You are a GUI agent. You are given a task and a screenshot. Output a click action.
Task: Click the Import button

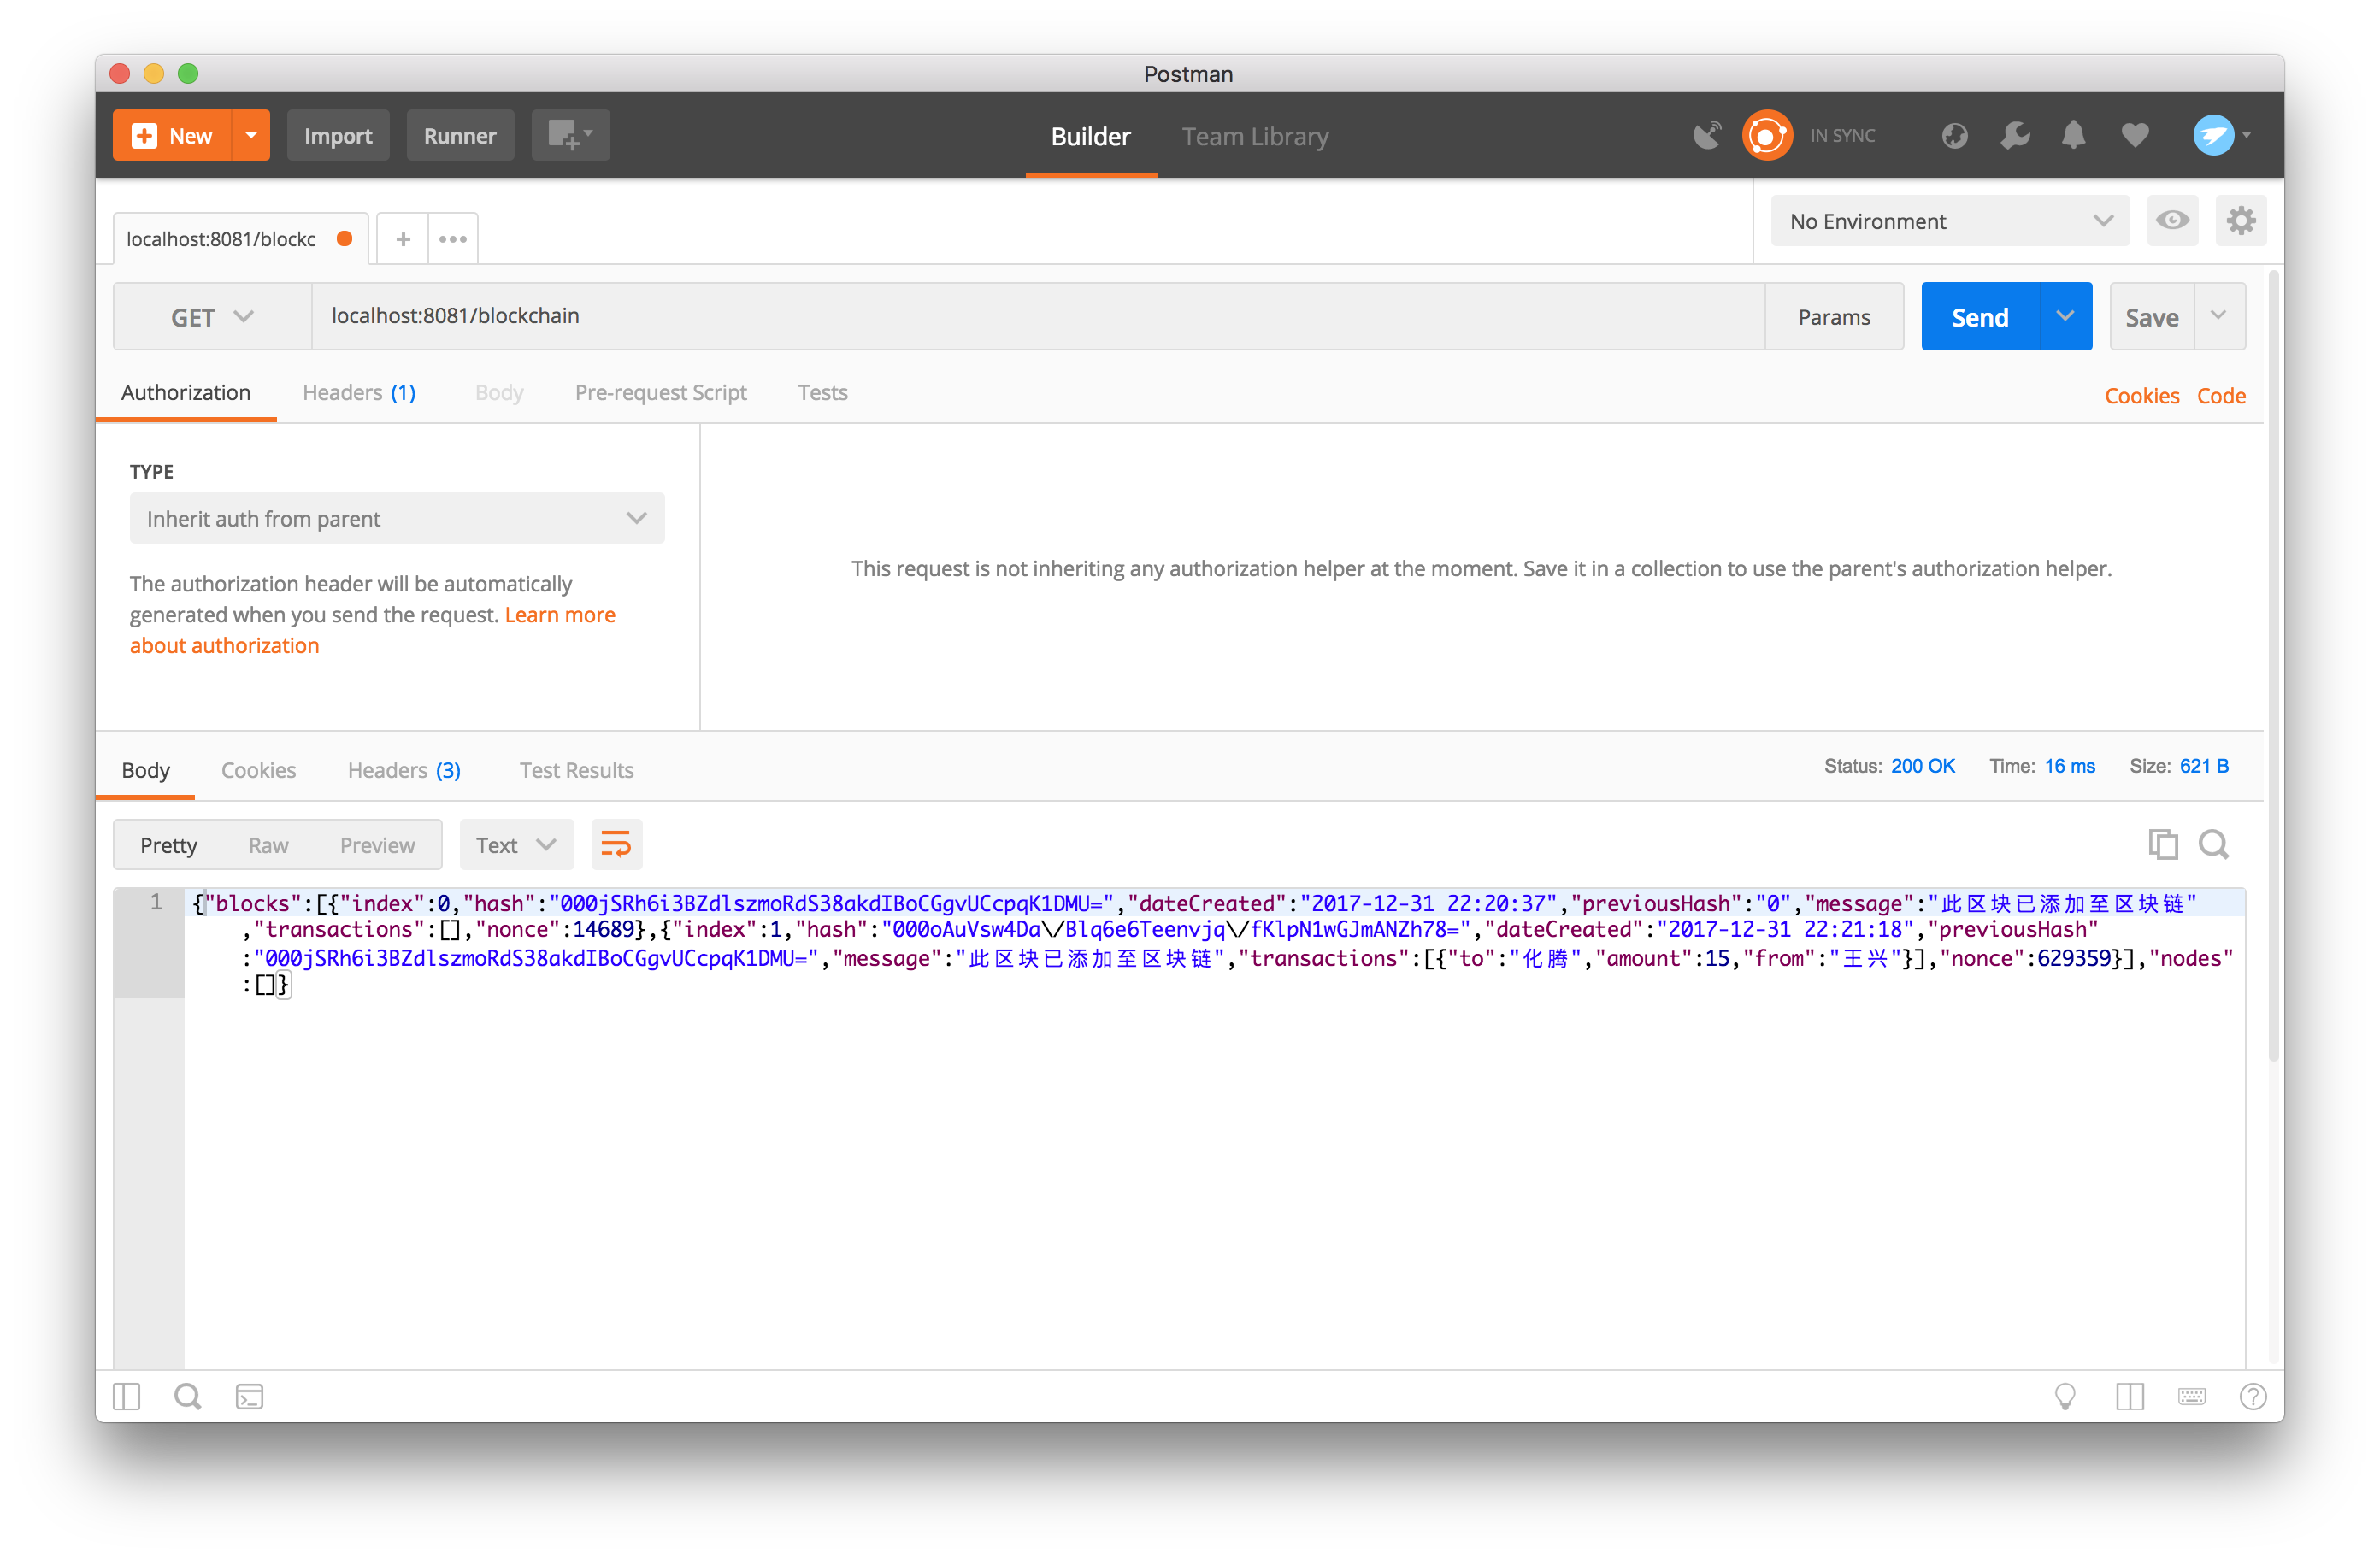pyautogui.click(x=338, y=135)
